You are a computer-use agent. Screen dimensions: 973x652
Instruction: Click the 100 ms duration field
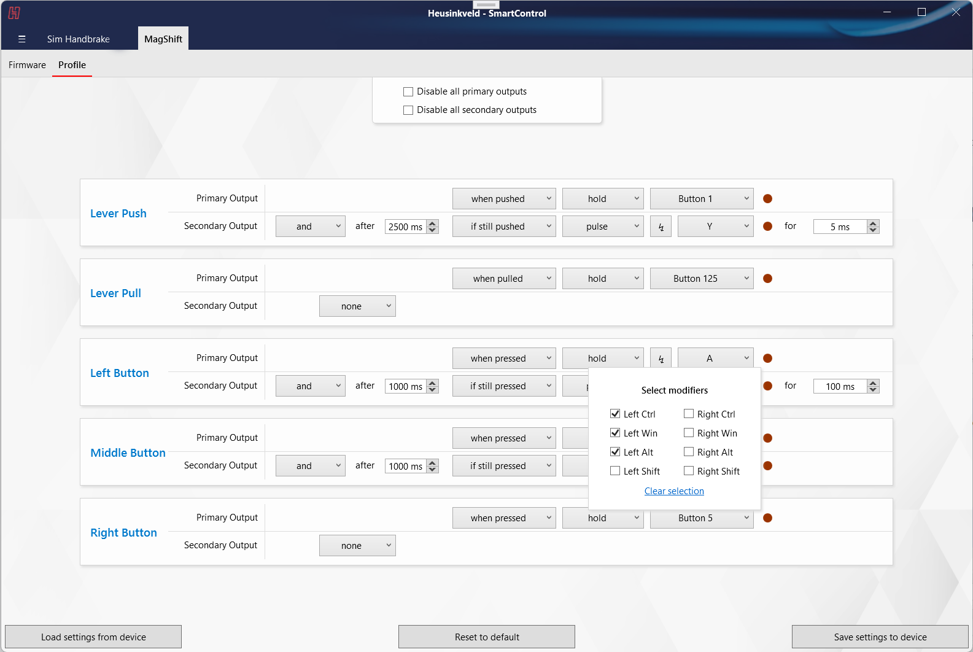[x=840, y=386]
